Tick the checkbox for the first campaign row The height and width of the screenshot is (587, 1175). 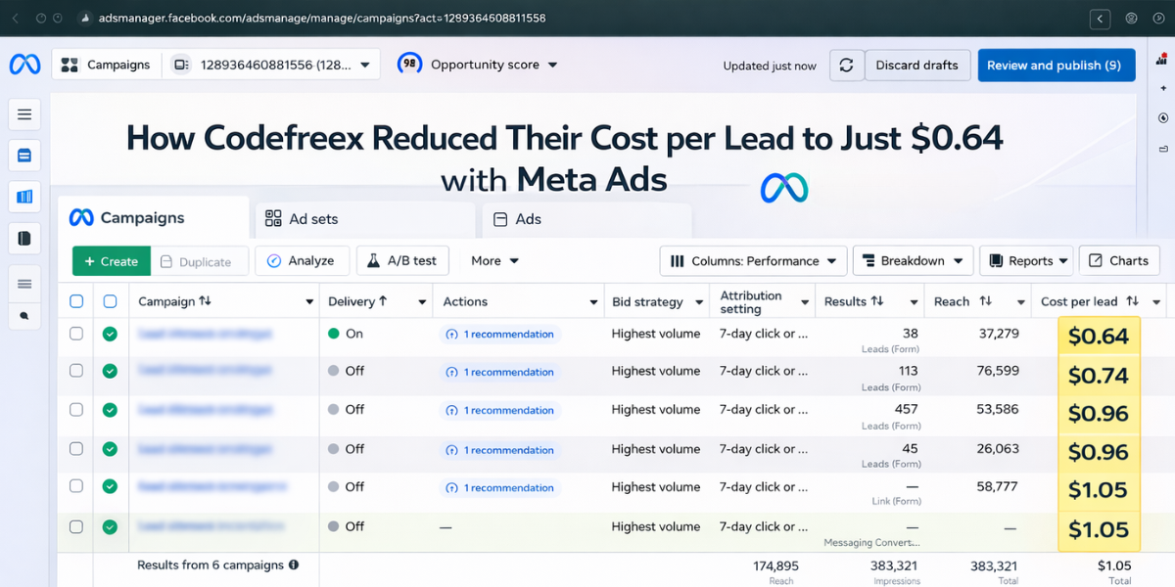tap(76, 334)
